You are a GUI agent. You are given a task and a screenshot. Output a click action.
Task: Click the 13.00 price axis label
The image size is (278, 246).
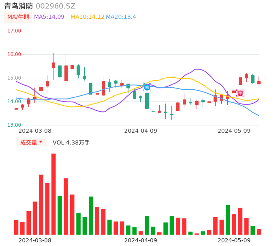14,125
